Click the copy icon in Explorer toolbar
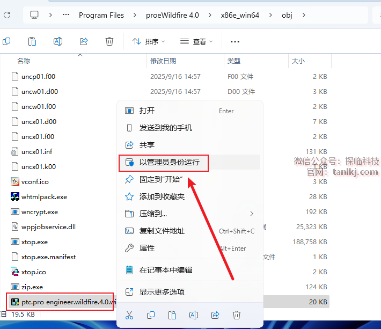Screen dimensions: 381x329 pyautogui.click(x=6, y=41)
